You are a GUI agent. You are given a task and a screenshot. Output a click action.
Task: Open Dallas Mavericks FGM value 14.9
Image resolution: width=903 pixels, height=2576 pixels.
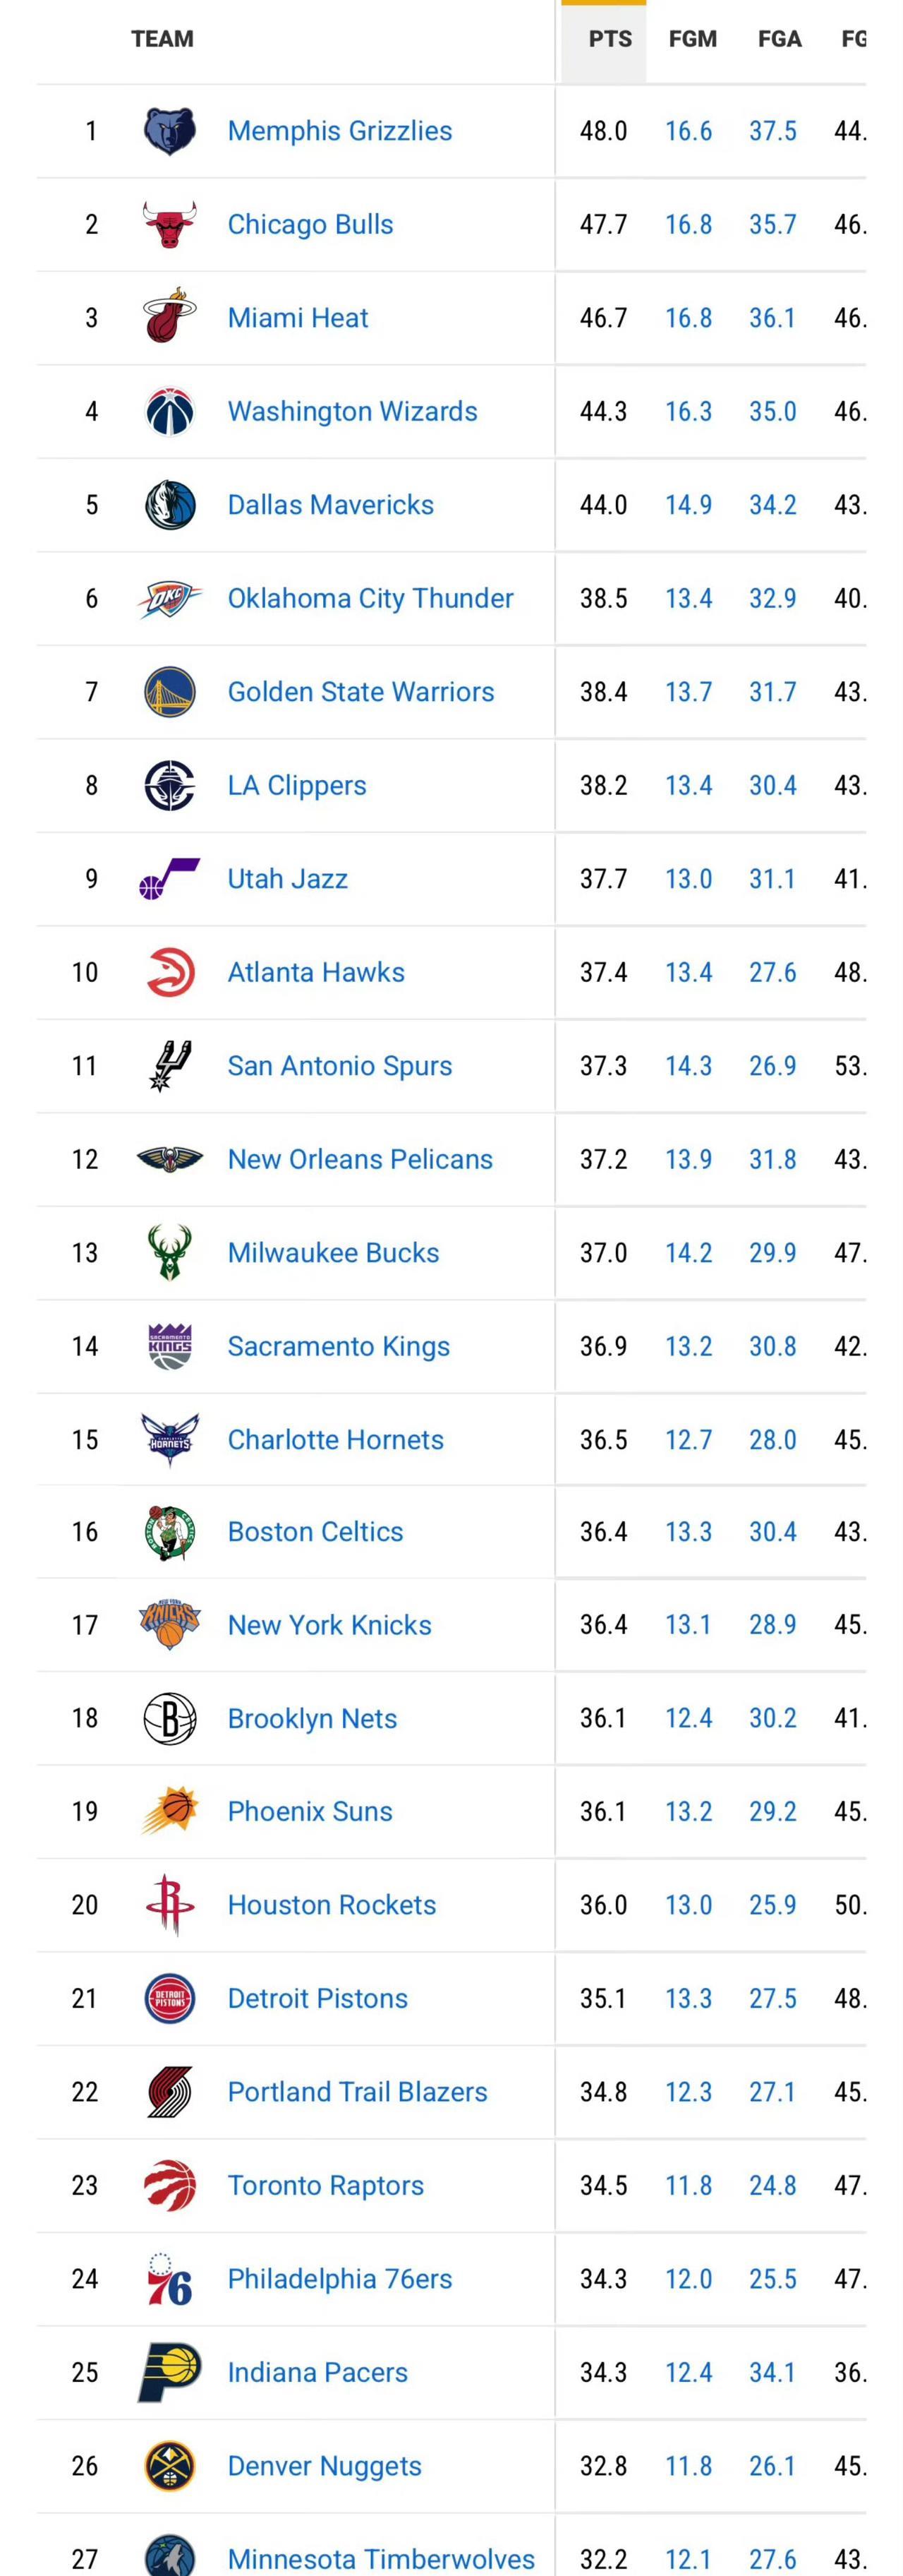tap(689, 505)
